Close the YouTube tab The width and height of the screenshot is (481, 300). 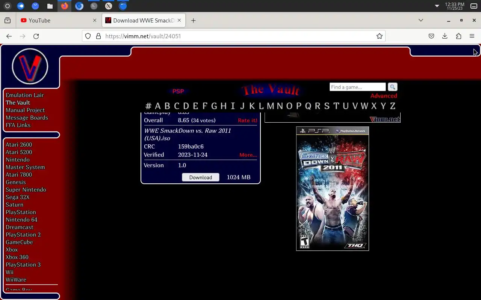pos(95,20)
